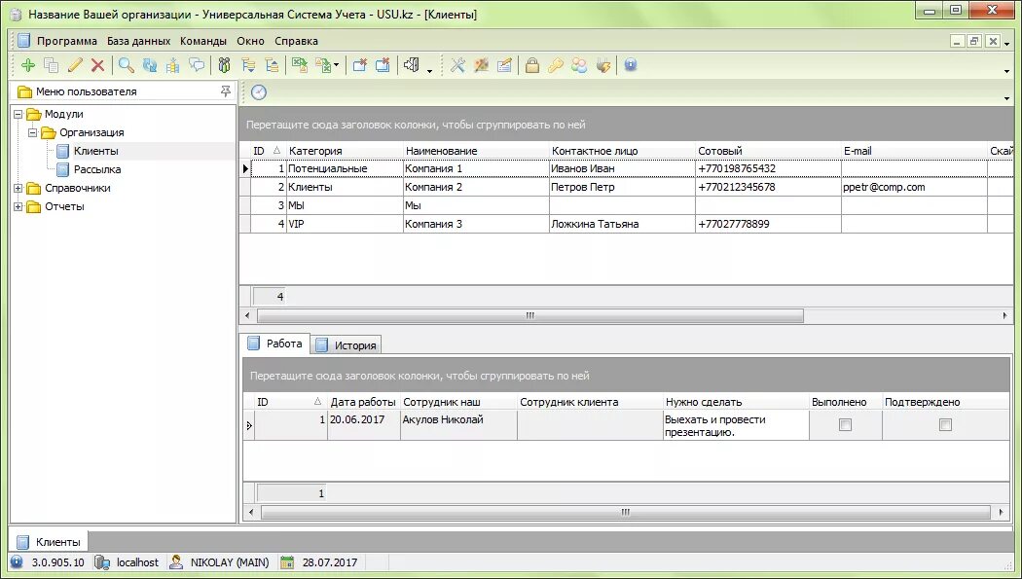Viewport: 1022px width, 579px height.
Task: Click the Import from Excel icon
Action: coord(323,65)
